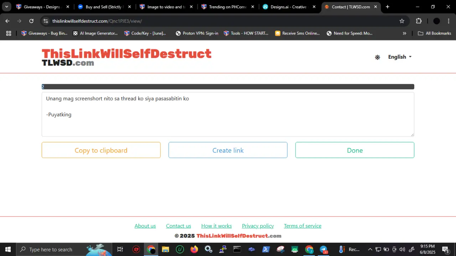Switch to the Trending on PHCorner tab
Image resolution: width=456 pixels, height=256 pixels.
pos(228,7)
